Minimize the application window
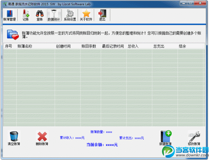This screenshot has width=209, height=160. coord(183,3)
